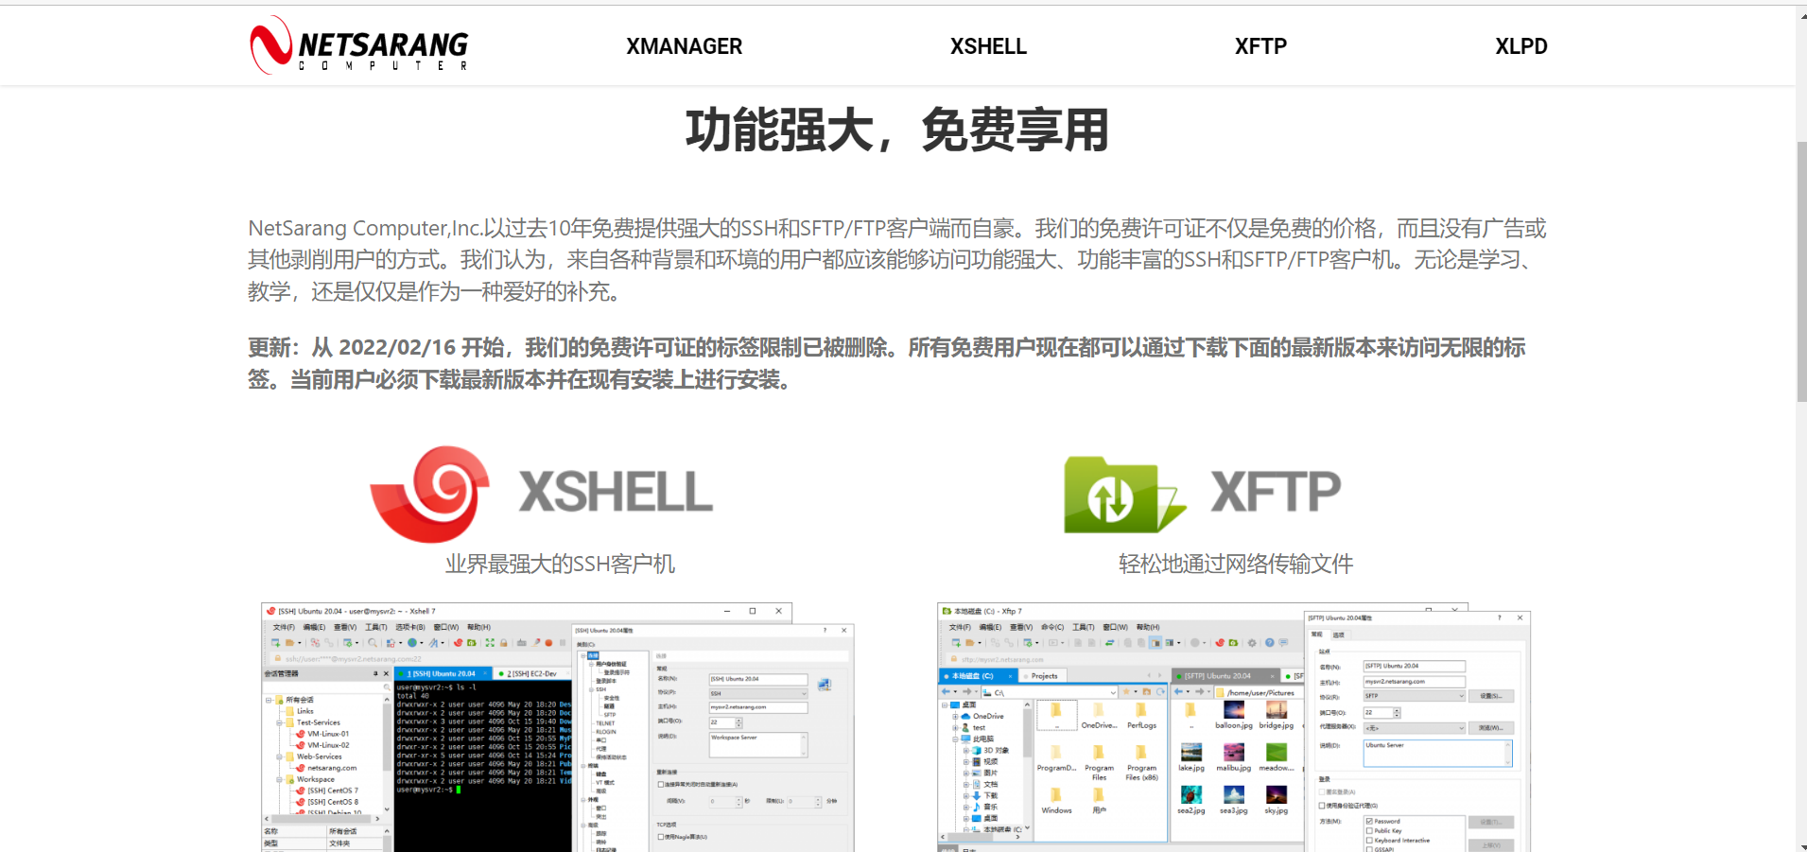The width and height of the screenshot is (1807, 852).
Task: Click the scrollbar down arrow at page bottom
Action: pos(1800,845)
